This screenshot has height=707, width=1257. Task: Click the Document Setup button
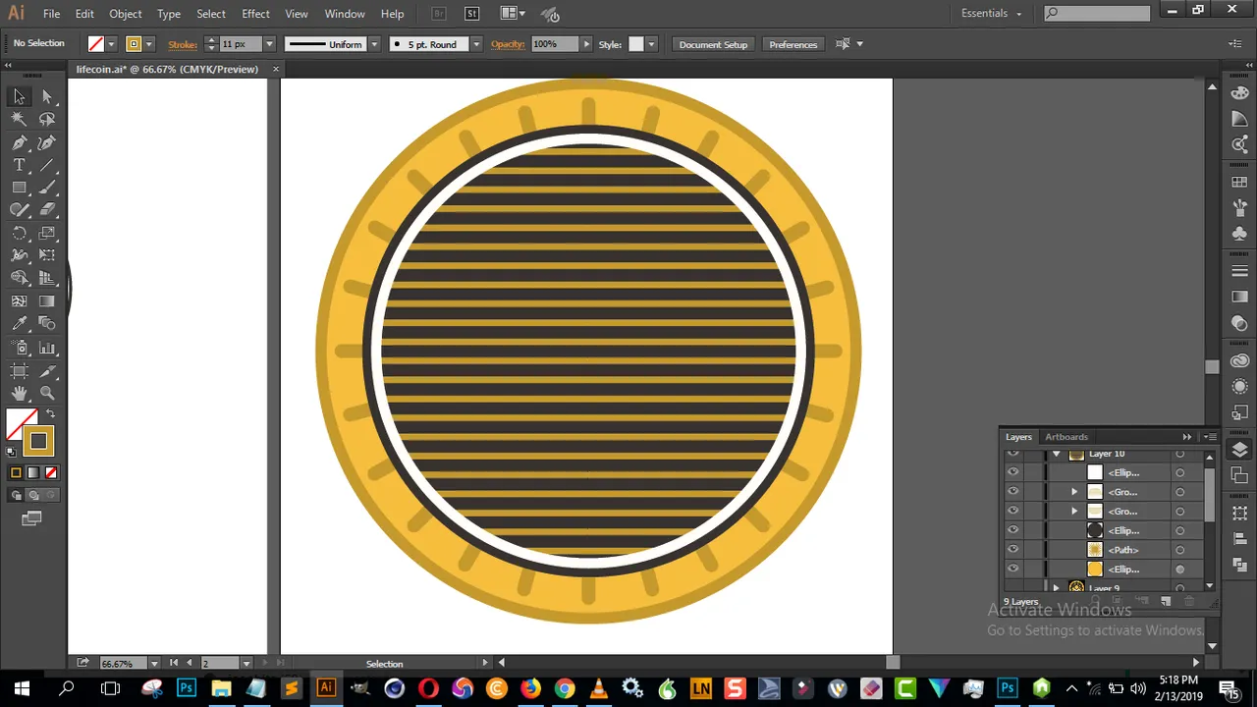point(713,44)
